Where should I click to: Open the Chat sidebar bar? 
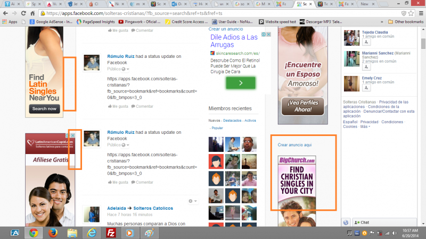pyautogui.click(x=384, y=223)
